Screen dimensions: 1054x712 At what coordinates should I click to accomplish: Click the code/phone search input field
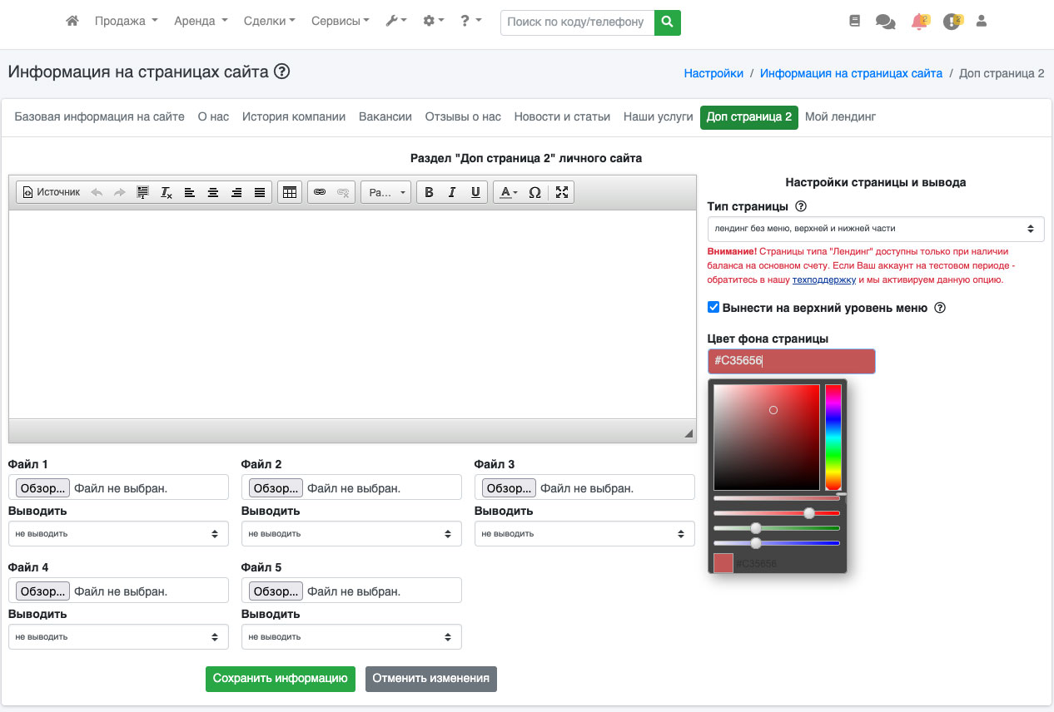click(x=577, y=22)
